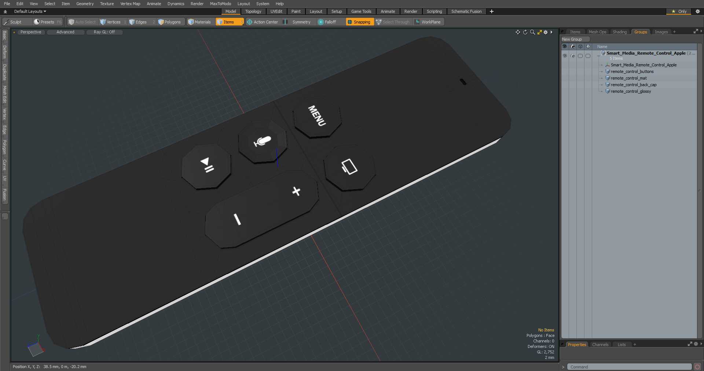704x371 pixels.
Task: Select remote_control_mat mesh item
Action: 628,78
